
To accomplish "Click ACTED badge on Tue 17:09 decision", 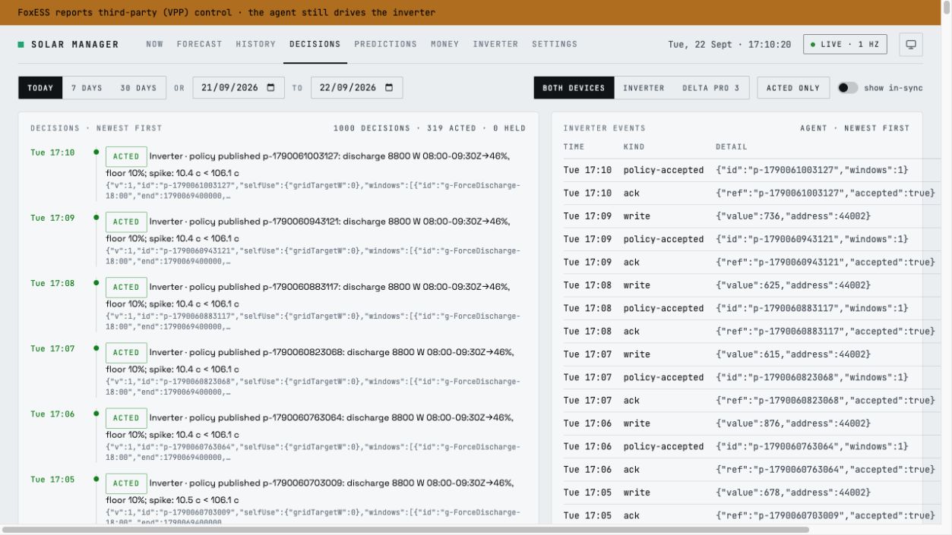I will (x=126, y=222).
